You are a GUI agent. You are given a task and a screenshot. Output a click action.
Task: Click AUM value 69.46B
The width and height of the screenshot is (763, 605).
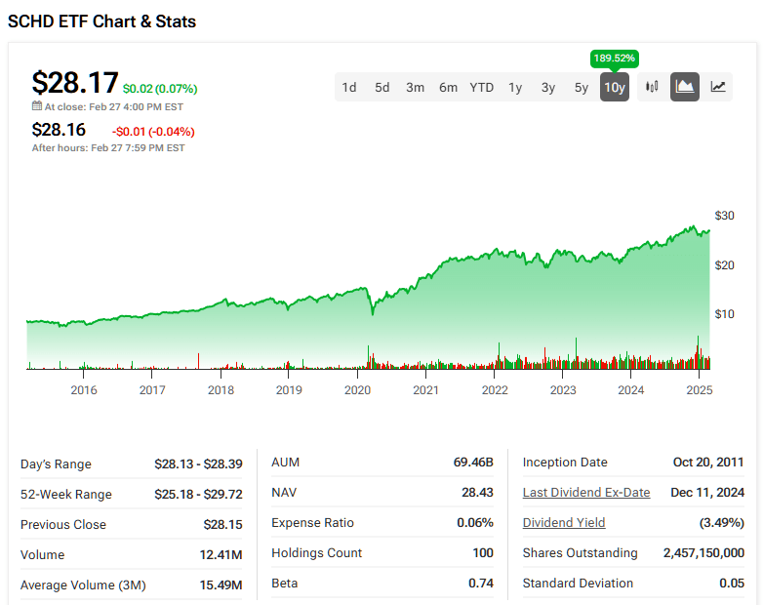point(473,462)
